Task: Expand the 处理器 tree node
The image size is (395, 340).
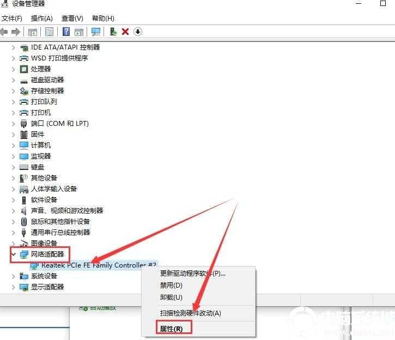Action: (14, 69)
